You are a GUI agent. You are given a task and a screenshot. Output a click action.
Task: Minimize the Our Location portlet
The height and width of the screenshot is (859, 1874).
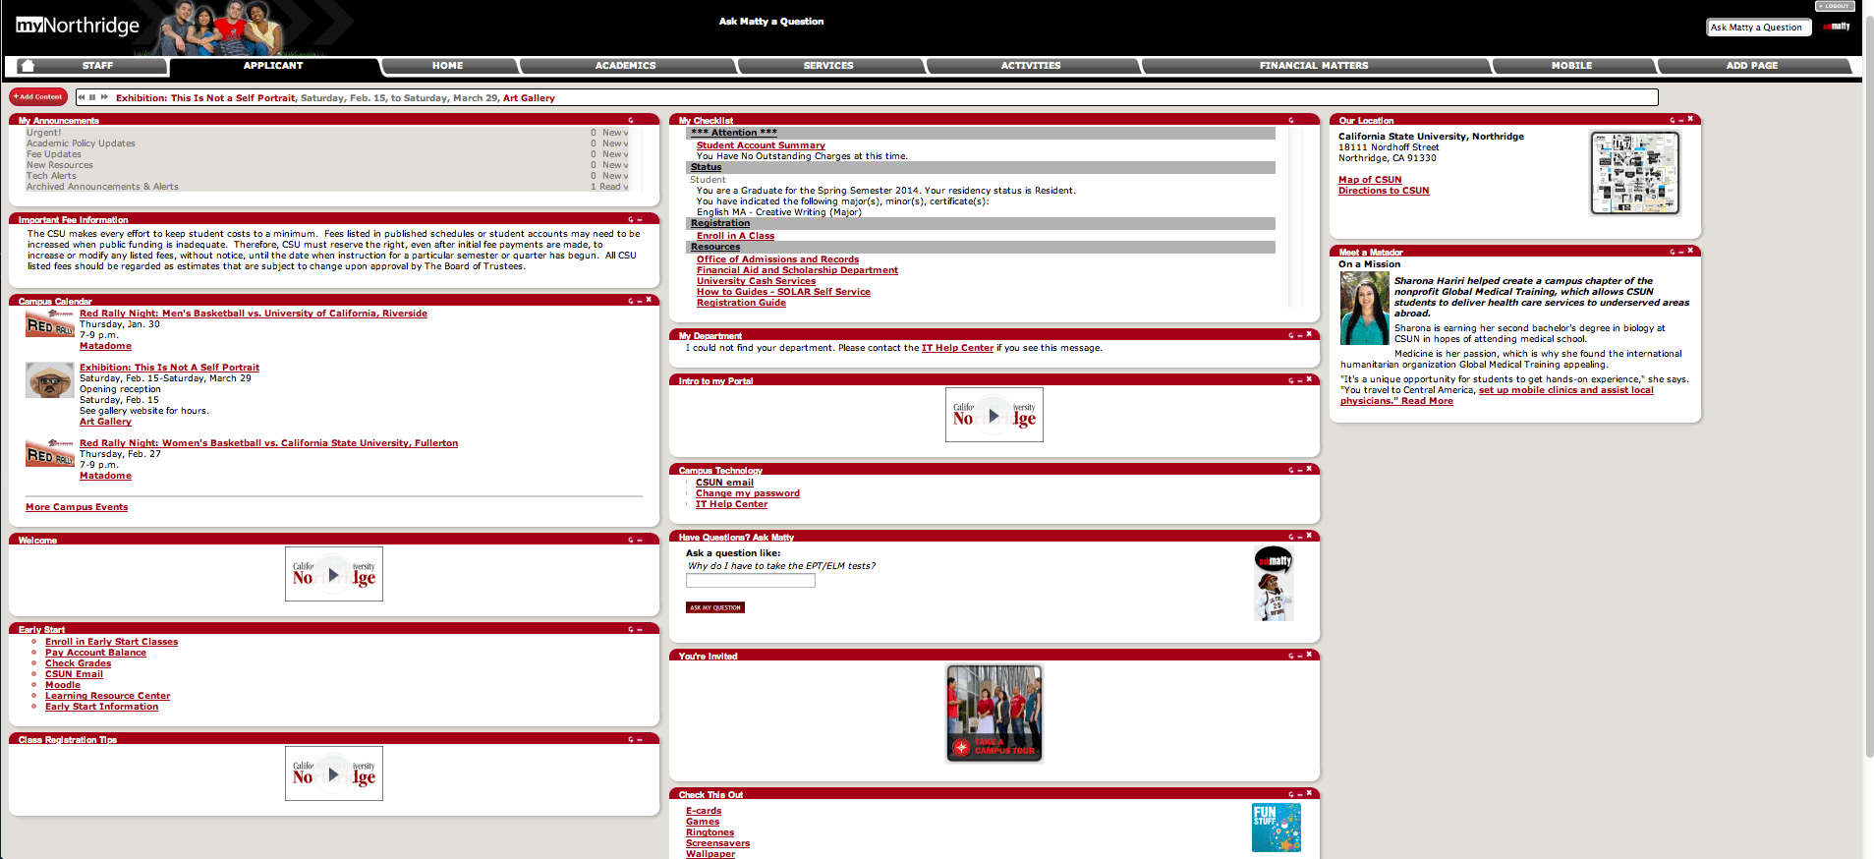pos(1681,121)
